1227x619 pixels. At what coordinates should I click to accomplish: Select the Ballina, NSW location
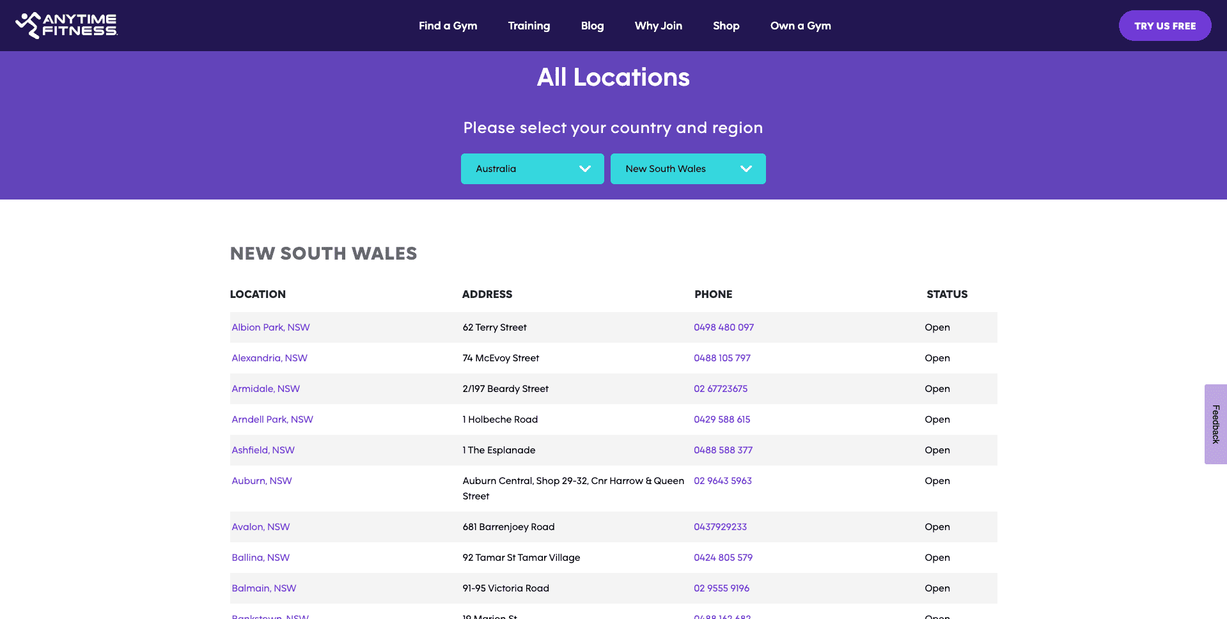[260, 557]
